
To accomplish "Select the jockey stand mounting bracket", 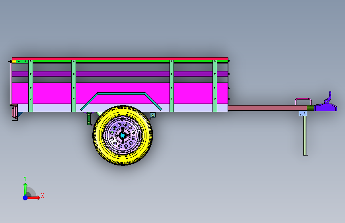I will coord(303,113).
